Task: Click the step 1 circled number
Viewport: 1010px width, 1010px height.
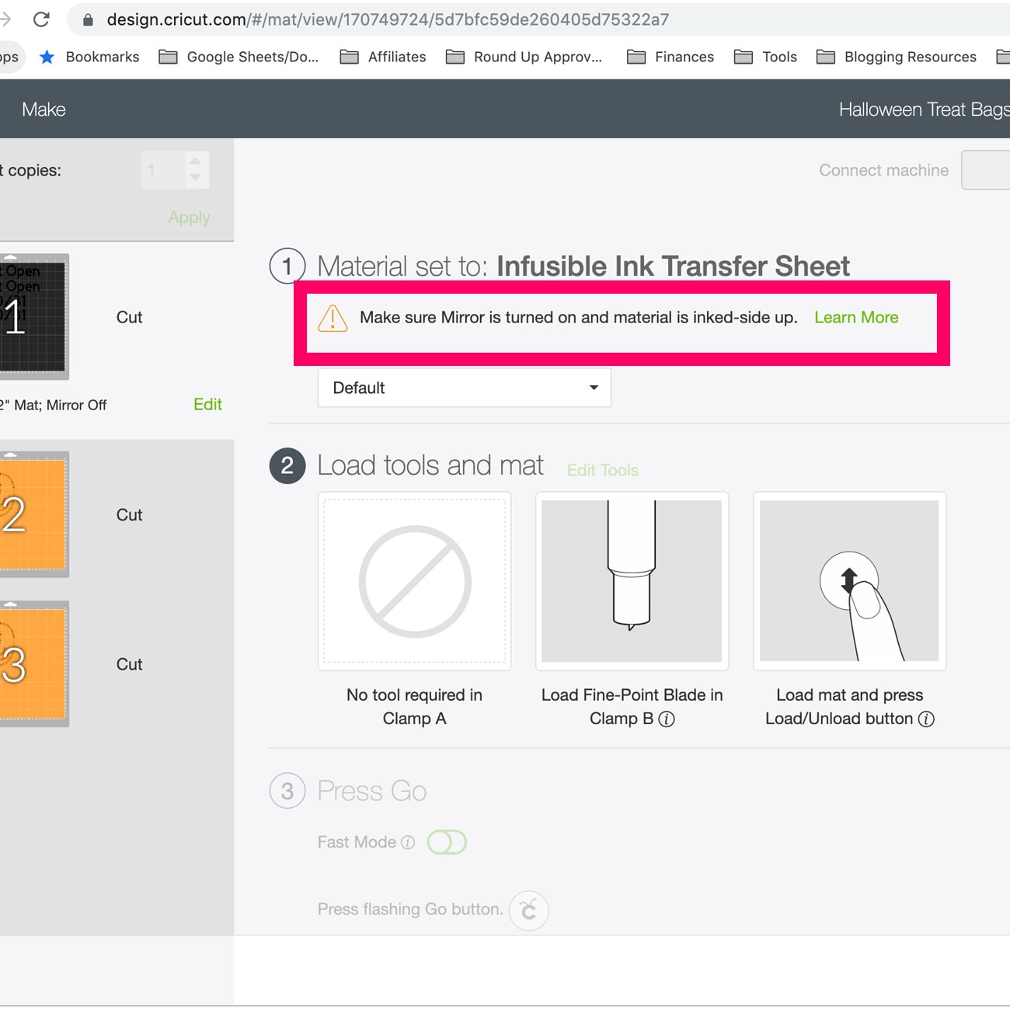Action: point(287,266)
